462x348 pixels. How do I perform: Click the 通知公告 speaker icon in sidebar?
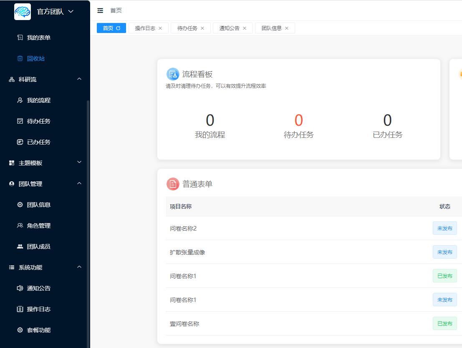coord(20,288)
